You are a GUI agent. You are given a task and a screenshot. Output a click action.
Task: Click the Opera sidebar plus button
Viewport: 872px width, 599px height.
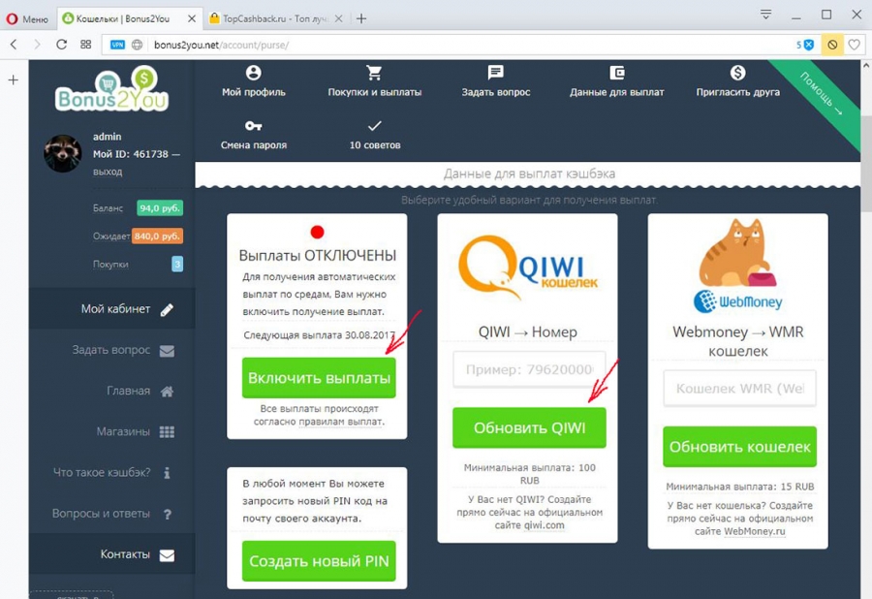[14, 80]
